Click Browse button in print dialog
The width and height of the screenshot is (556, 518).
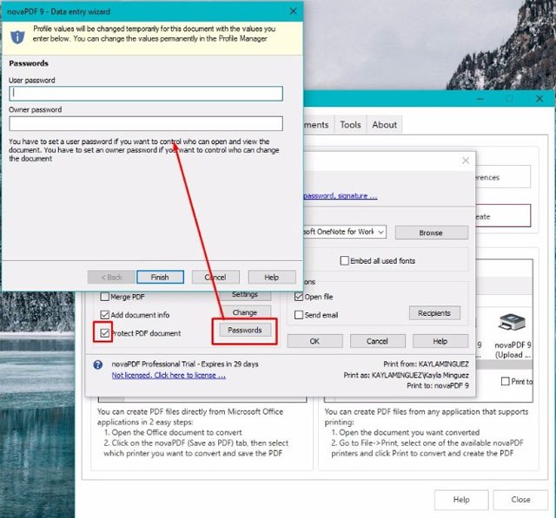tap(432, 233)
